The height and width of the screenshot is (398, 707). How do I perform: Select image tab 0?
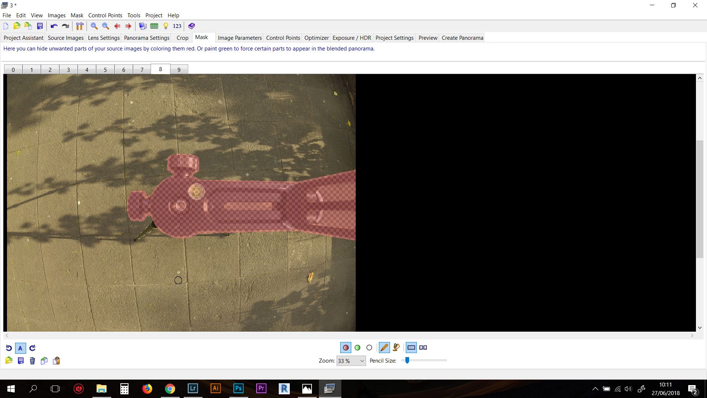13,69
